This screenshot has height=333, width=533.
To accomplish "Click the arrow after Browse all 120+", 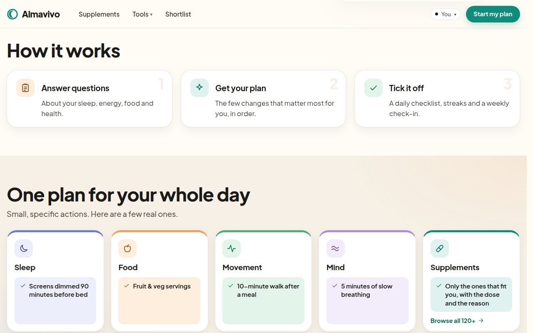I will point(481,321).
